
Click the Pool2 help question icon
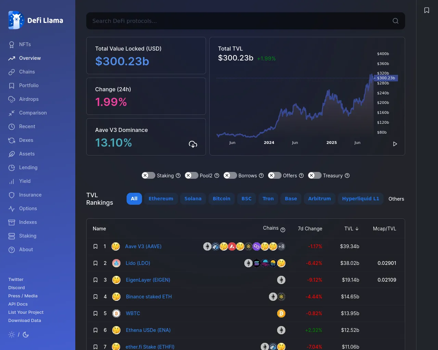217,176
